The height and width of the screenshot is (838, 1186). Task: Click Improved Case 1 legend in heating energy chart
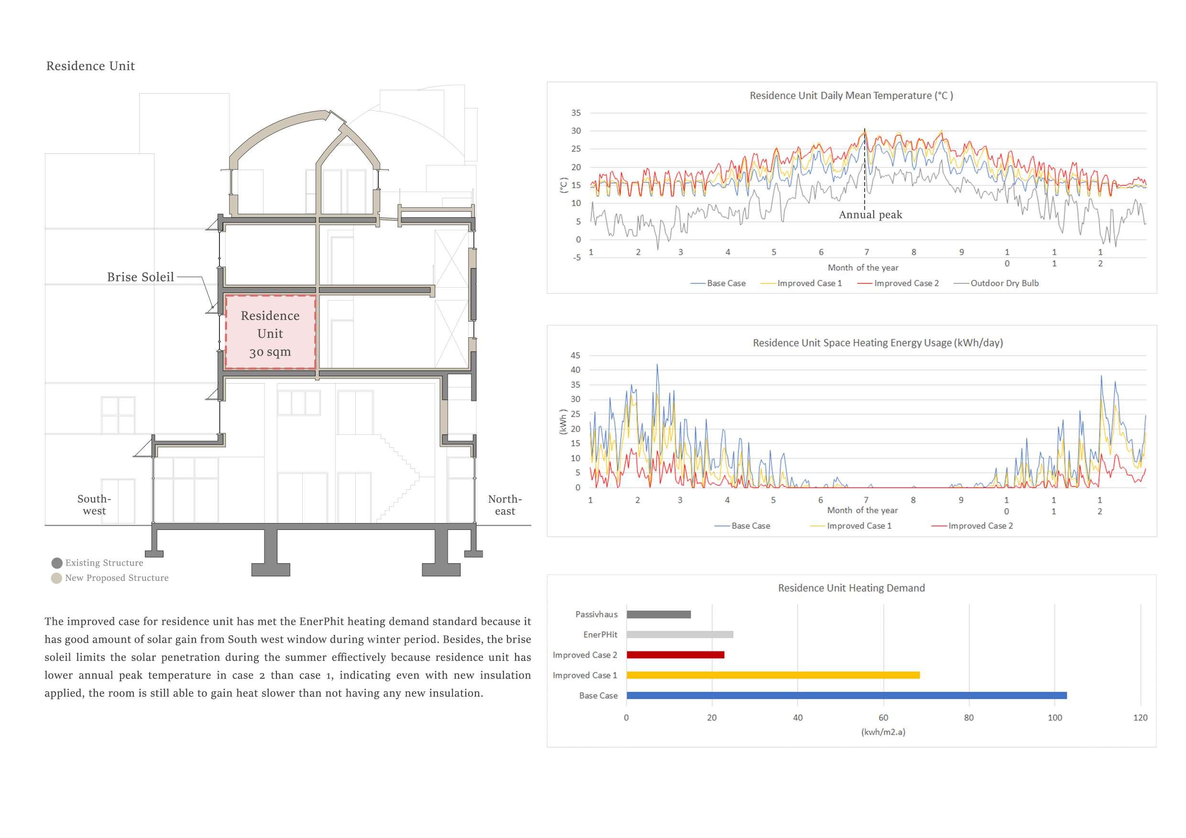858,526
